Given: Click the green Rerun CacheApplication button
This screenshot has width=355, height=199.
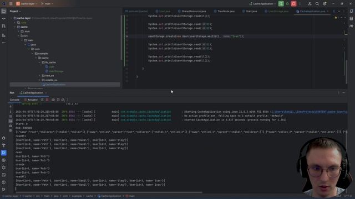Looking at the screenshot, I should coord(281,4).
